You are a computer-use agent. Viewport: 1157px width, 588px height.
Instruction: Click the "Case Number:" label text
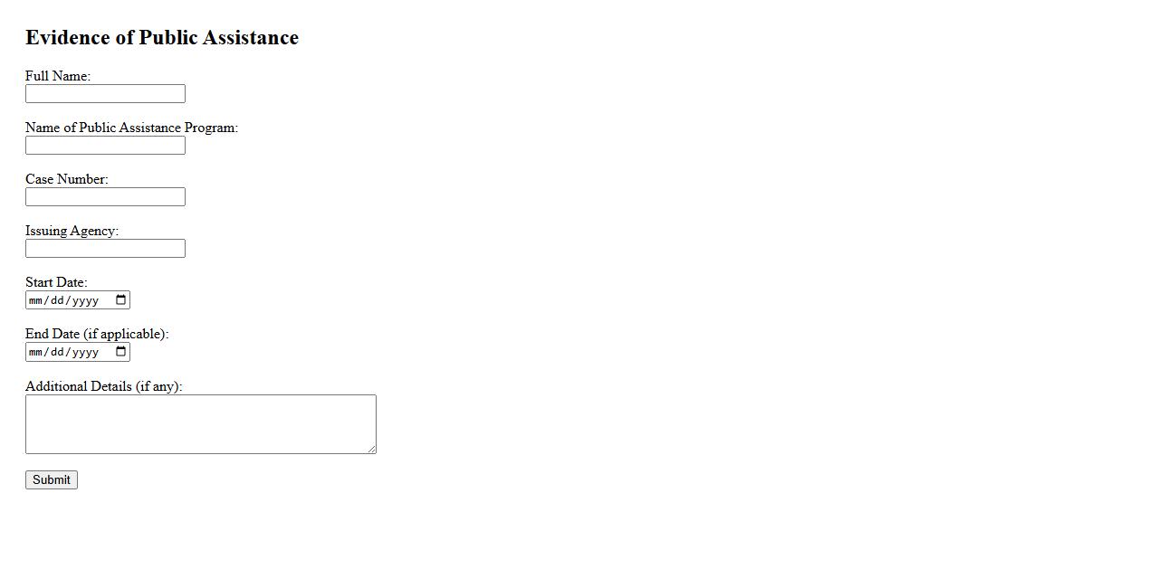coord(66,179)
